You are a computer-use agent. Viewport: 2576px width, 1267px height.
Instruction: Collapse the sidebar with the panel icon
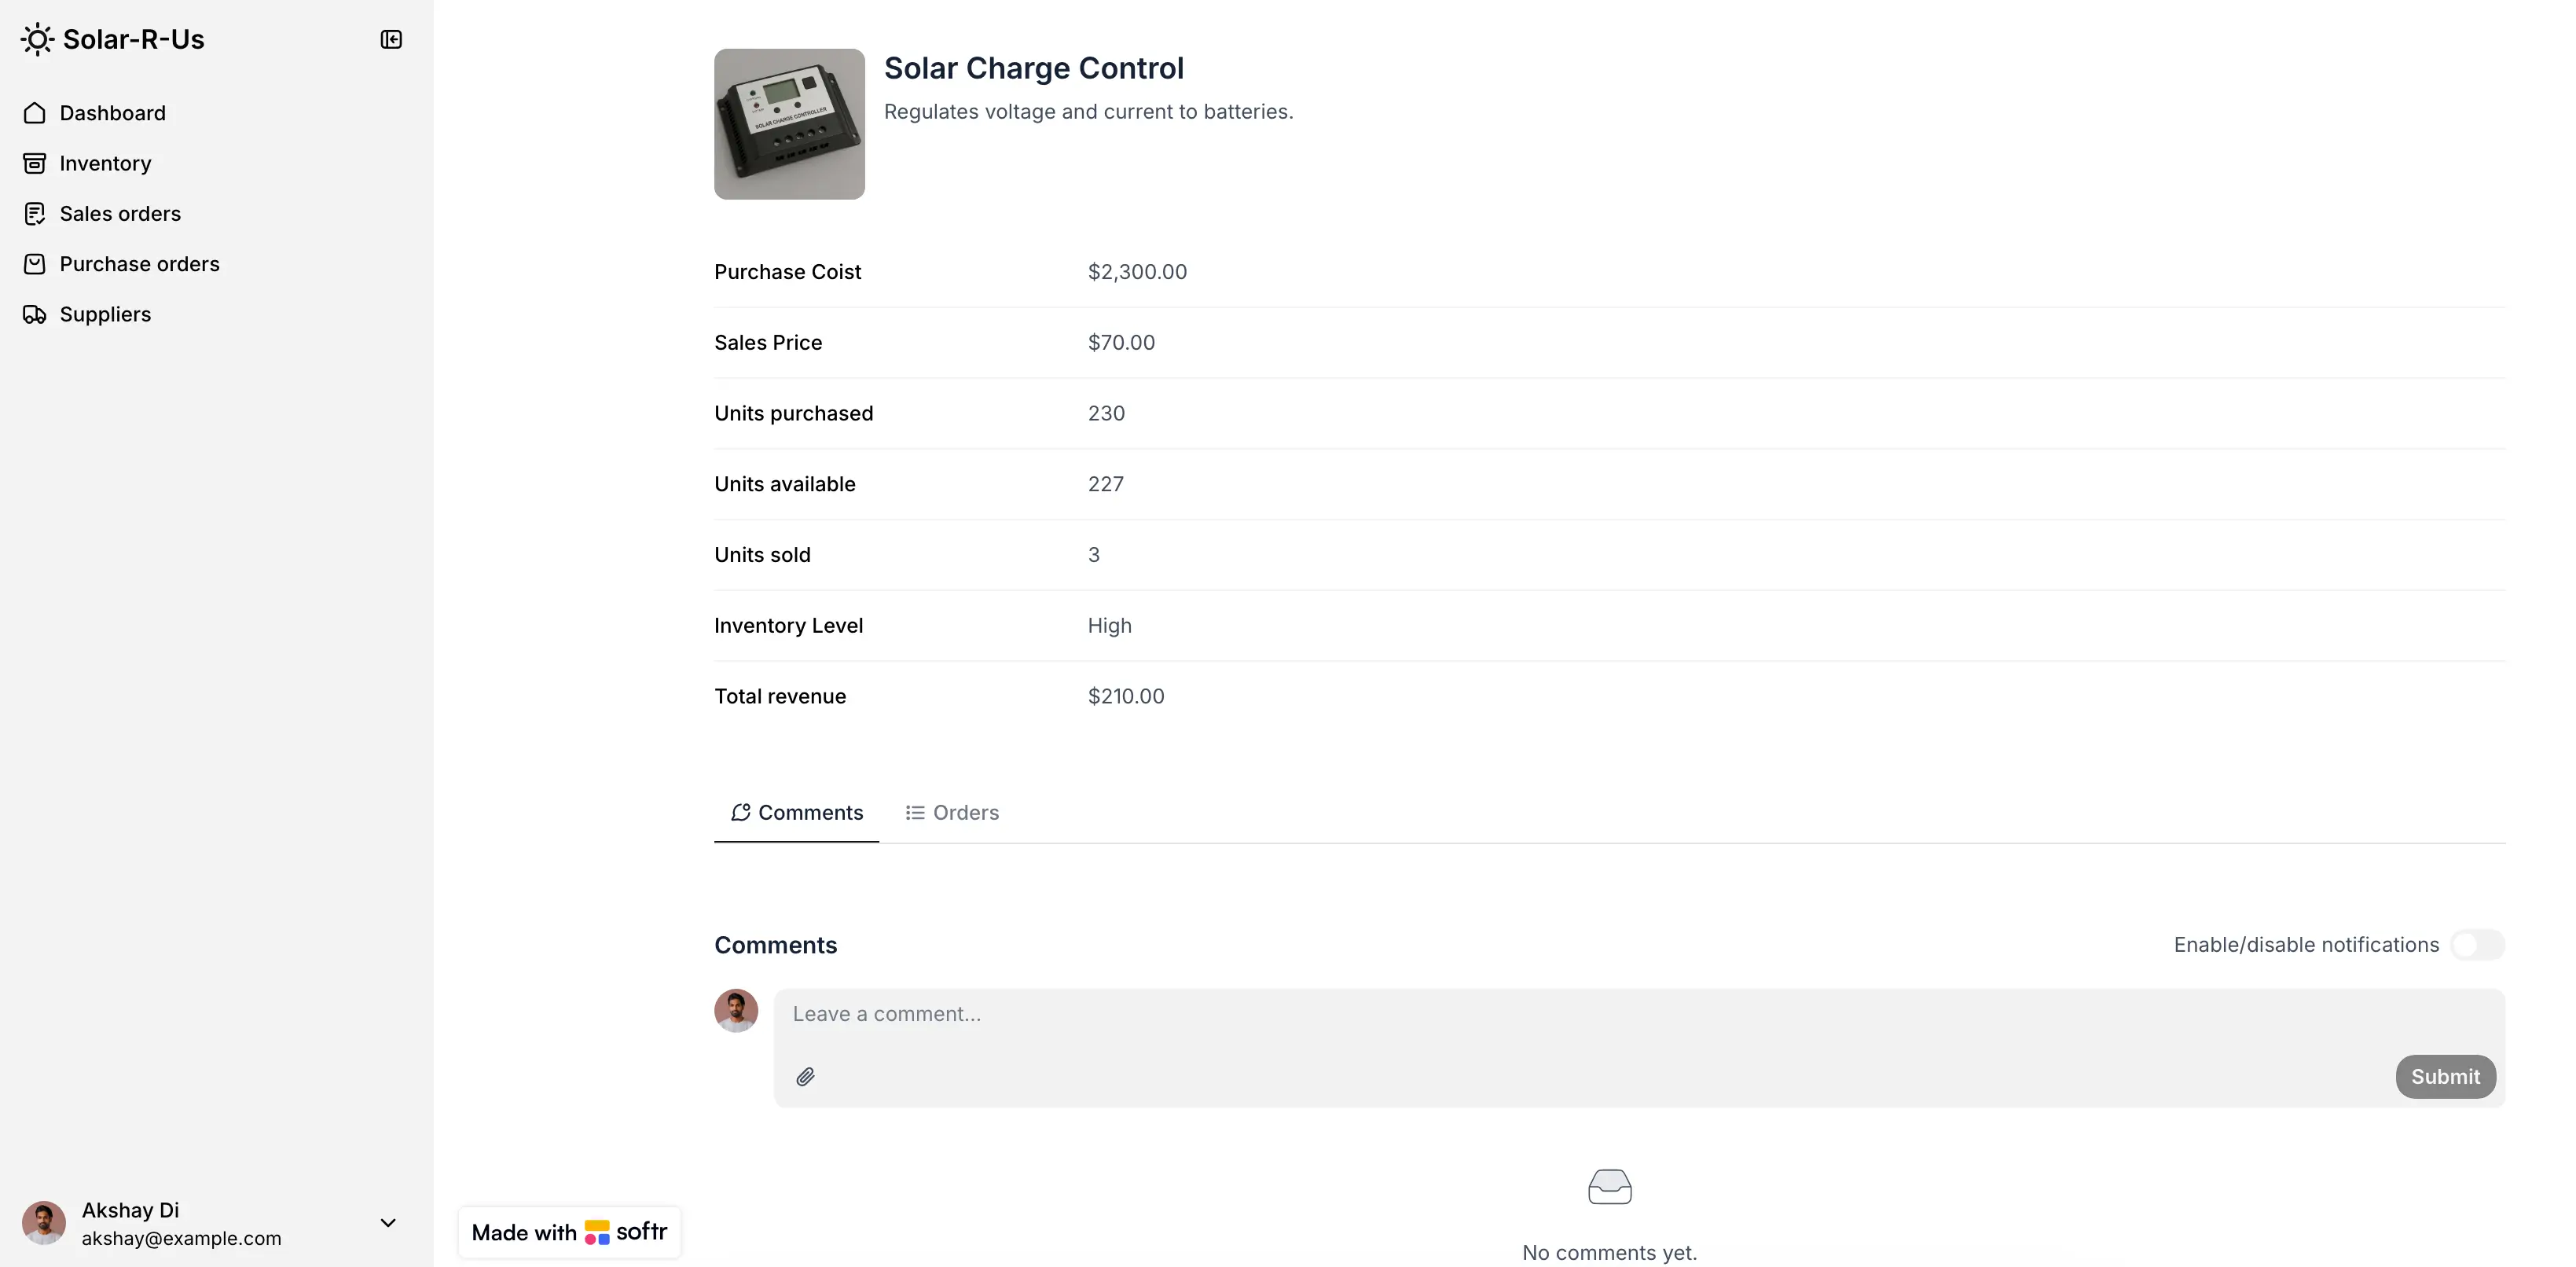tap(391, 39)
